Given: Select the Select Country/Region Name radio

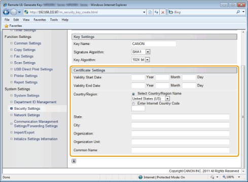Looking at the screenshot, I should point(133,94).
